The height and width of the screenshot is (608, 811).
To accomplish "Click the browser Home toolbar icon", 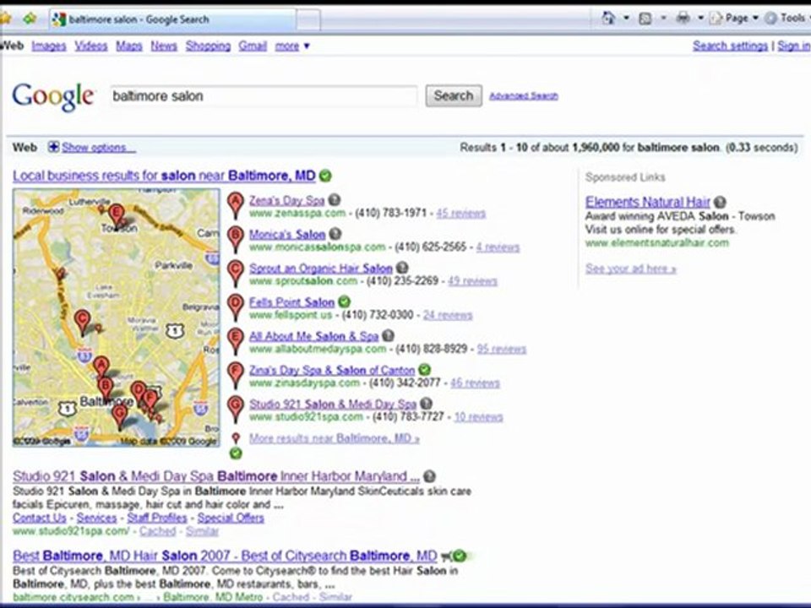I will (x=608, y=18).
